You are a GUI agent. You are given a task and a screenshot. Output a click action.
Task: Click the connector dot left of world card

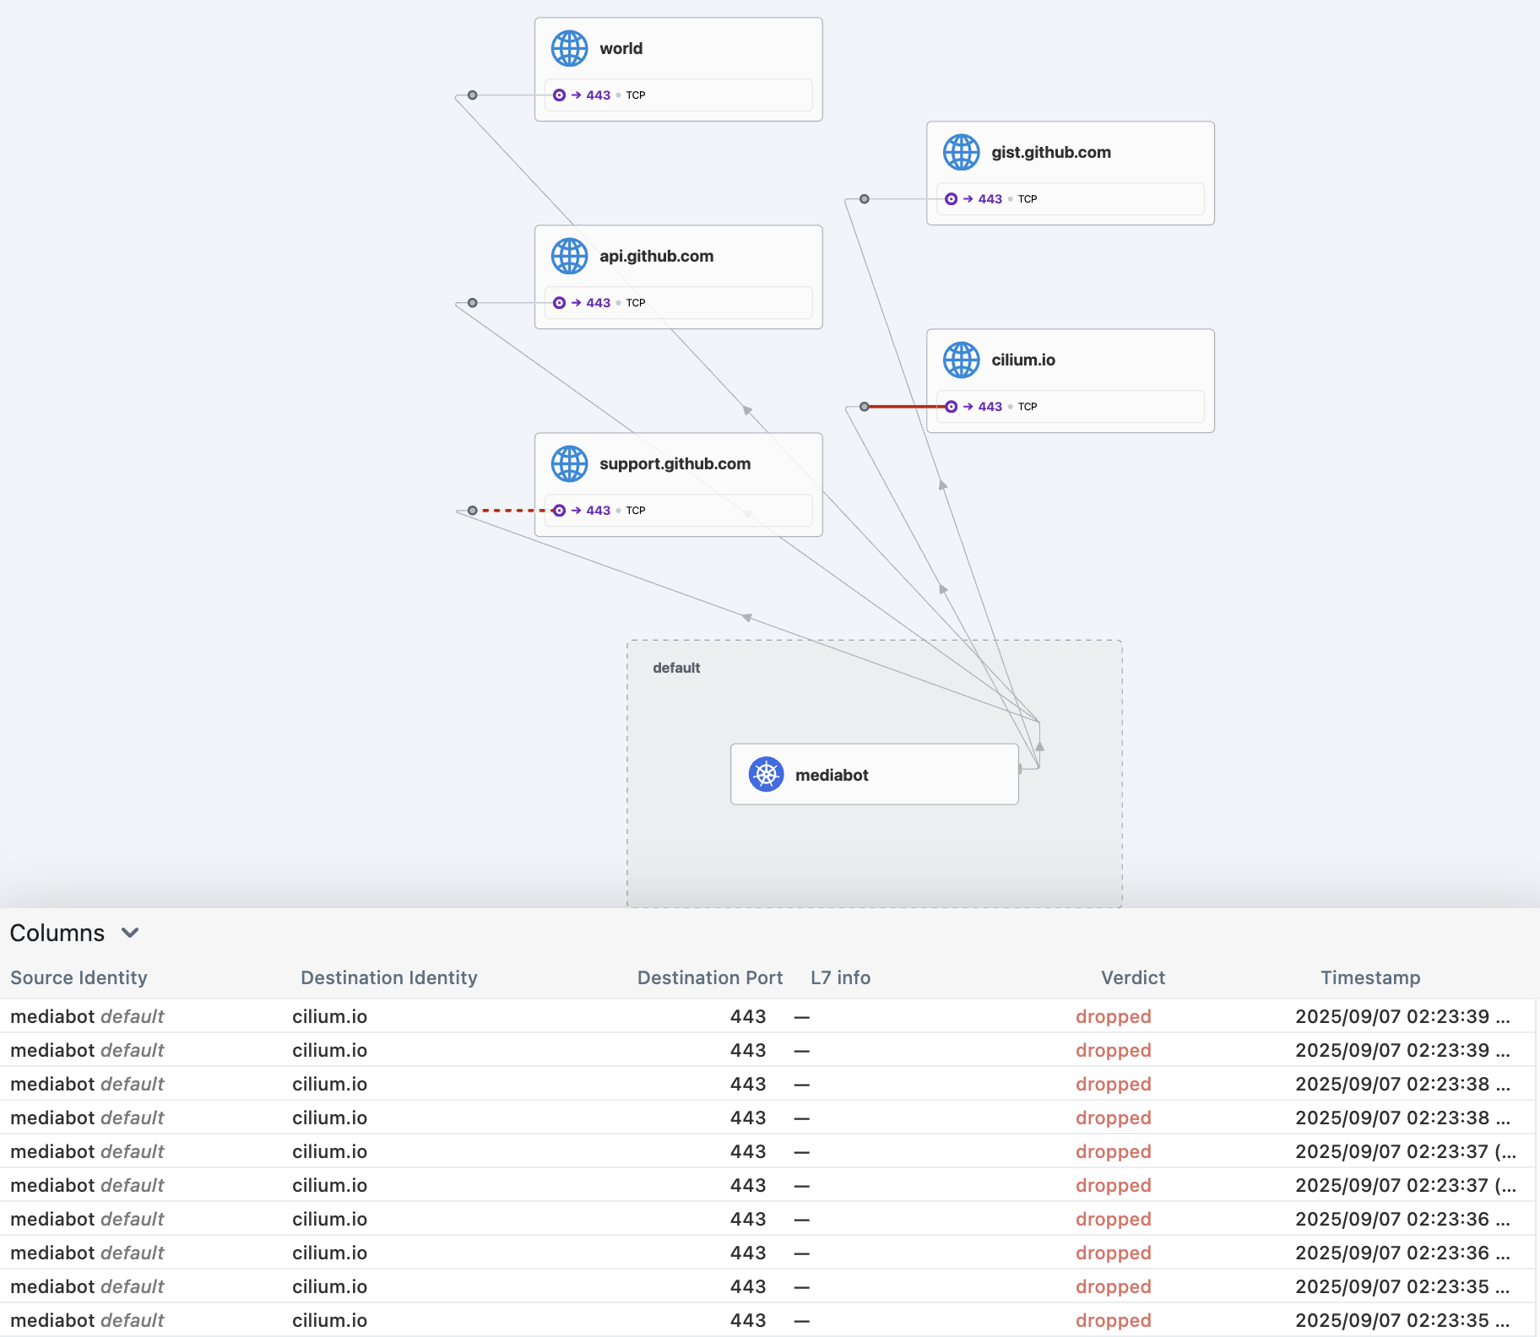(473, 95)
